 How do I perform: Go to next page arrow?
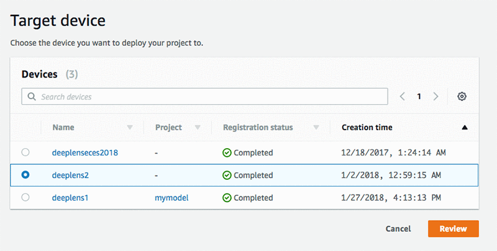(436, 97)
